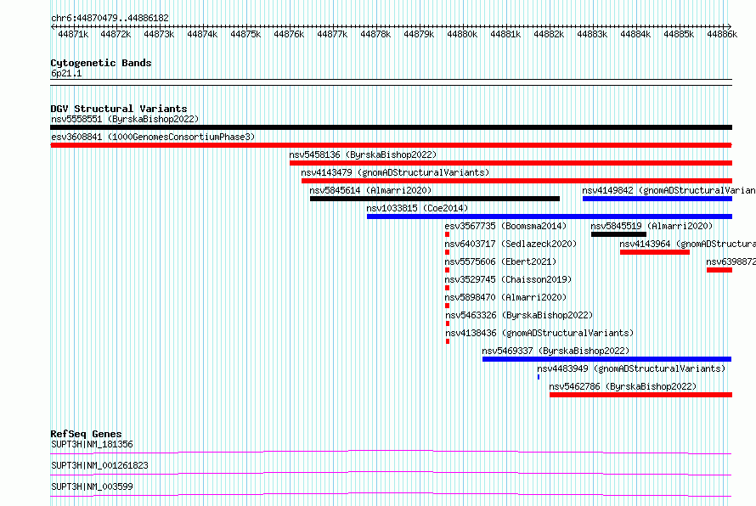The width and height of the screenshot is (756, 506).
Task: Select the tiny blue nsv4483949 marker
Action: click(x=539, y=377)
